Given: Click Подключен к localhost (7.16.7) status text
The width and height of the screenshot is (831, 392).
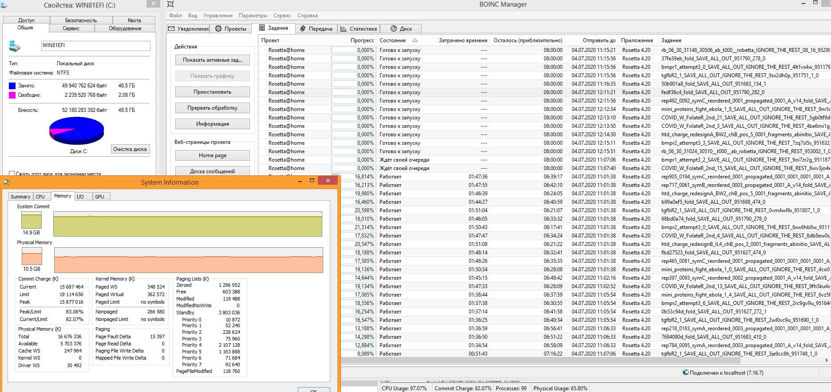Looking at the screenshot, I should [726, 373].
